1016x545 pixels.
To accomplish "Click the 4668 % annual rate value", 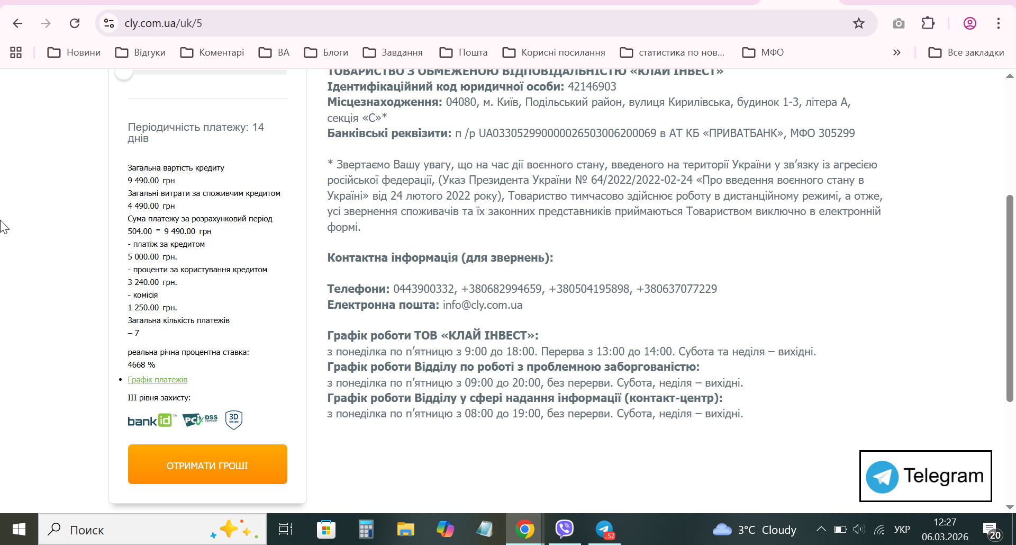I will (x=141, y=365).
